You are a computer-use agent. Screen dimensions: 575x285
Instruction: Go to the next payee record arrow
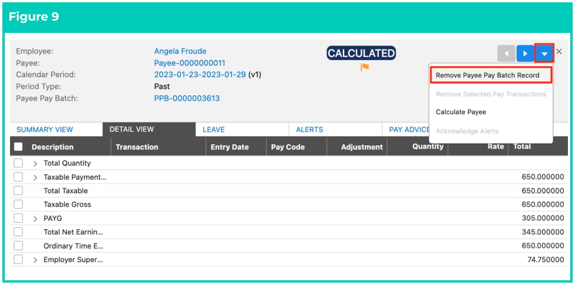[525, 54]
